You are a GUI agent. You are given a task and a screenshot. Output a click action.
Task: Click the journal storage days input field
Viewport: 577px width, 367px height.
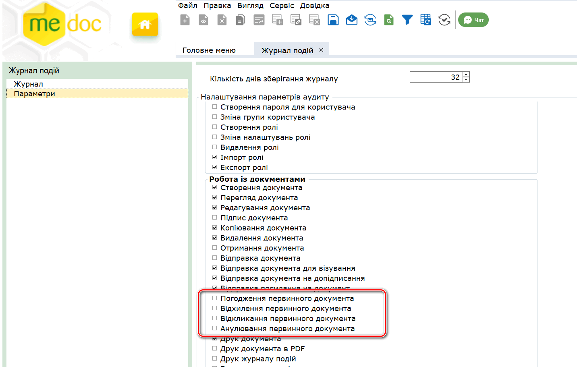[x=435, y=77]
